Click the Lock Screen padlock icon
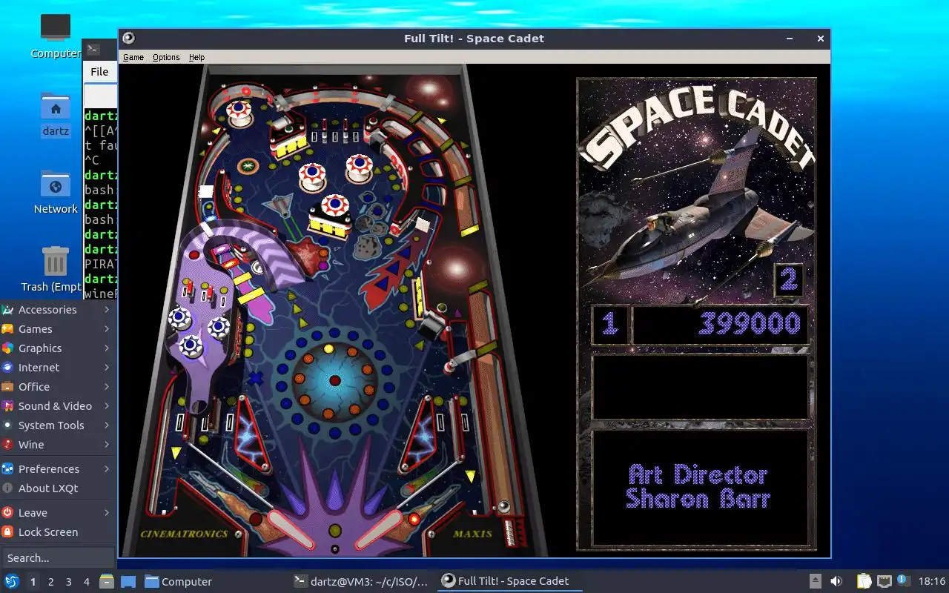Image resolution: width=949 pixels, height=593 pixels. [7, 532]
